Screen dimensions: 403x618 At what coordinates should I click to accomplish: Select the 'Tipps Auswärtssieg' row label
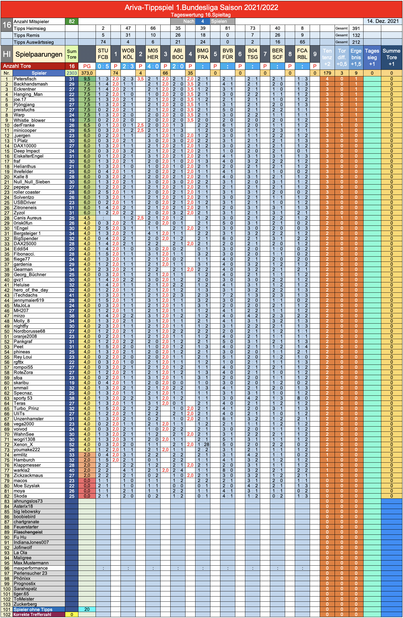point(39,42)
